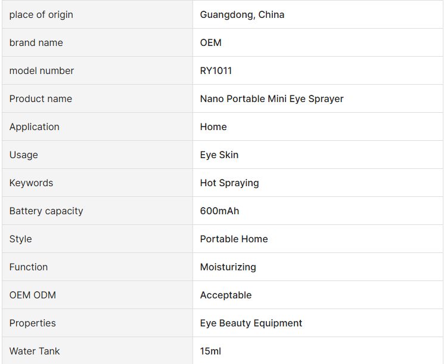Click the 'OEM ODM' row label
444x364 pixels.
(x=32, y=295)
